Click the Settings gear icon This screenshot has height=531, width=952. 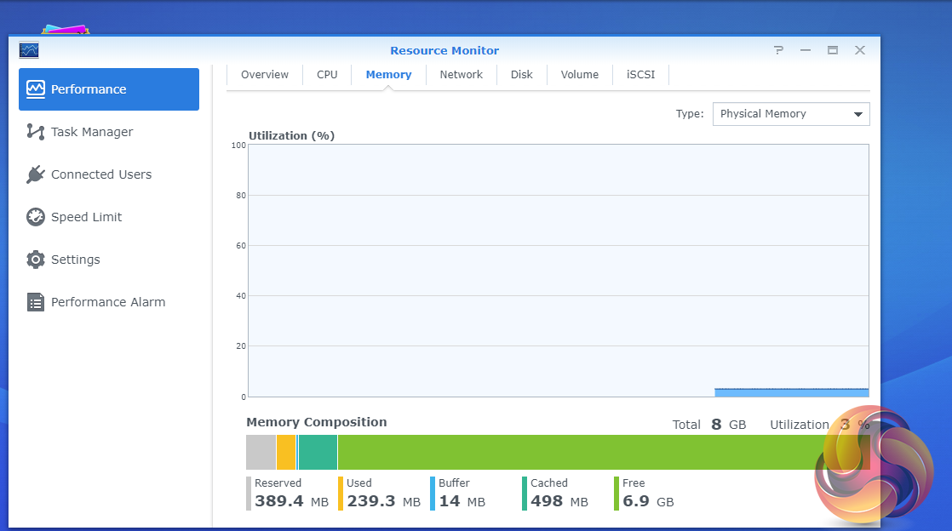(x=36, y=260)
